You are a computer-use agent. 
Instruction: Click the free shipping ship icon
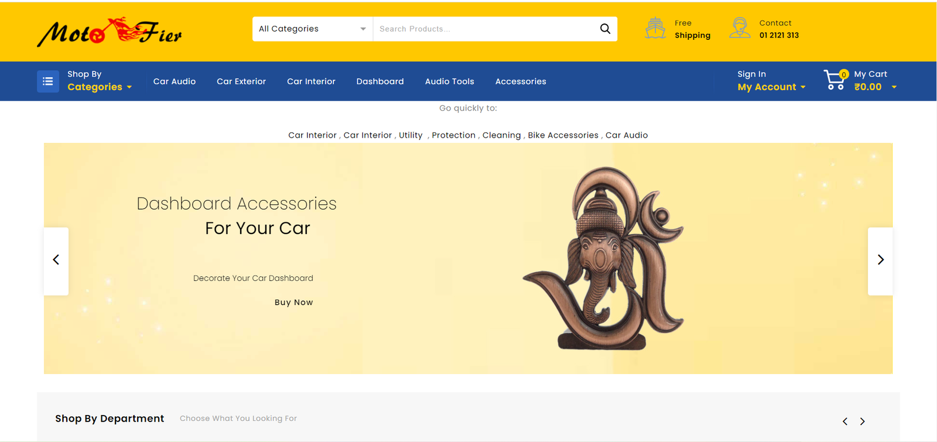click(655, 29)
